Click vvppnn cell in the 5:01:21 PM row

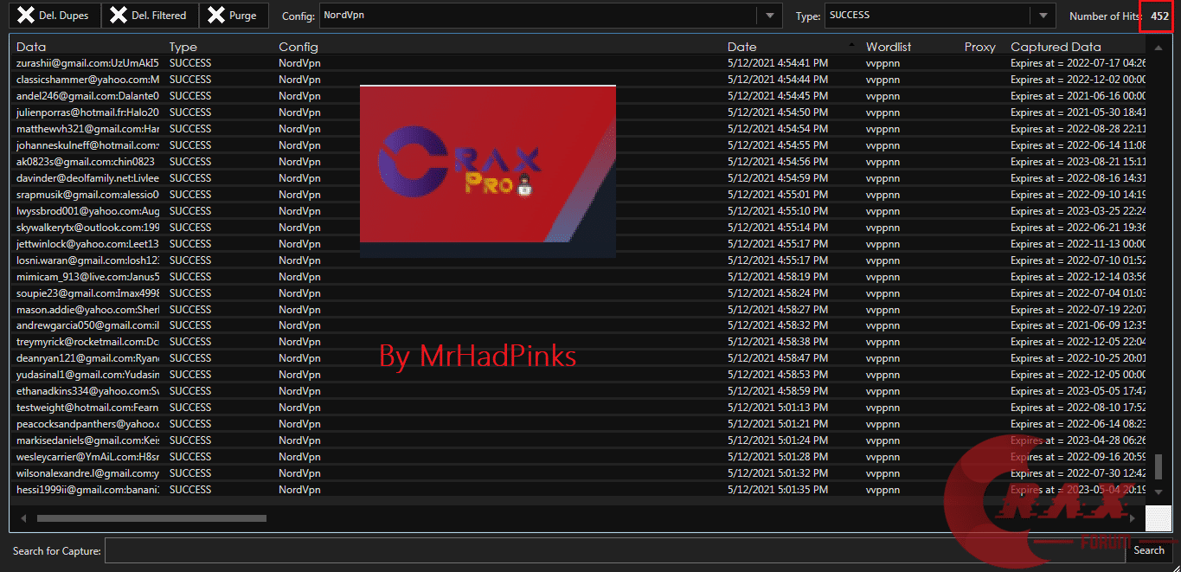[x=884, y=424]
